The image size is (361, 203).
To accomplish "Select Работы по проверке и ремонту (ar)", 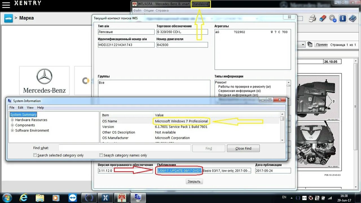I will point(245,87).
